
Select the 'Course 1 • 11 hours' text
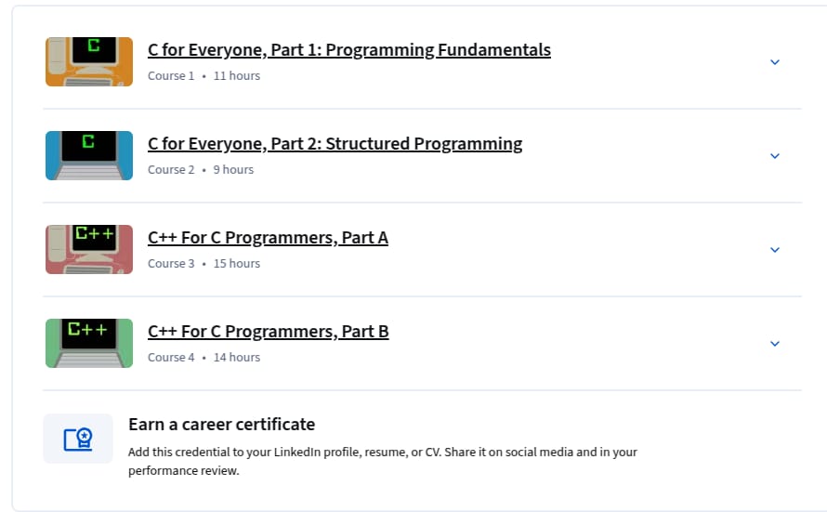tap(204, 76)
